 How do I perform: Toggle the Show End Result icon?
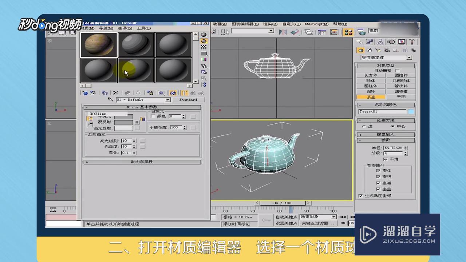[x=185, y=93]
